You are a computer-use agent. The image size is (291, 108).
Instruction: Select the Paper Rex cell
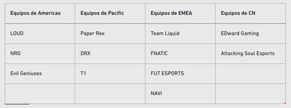pyautogui.click(x=110, y=34)
